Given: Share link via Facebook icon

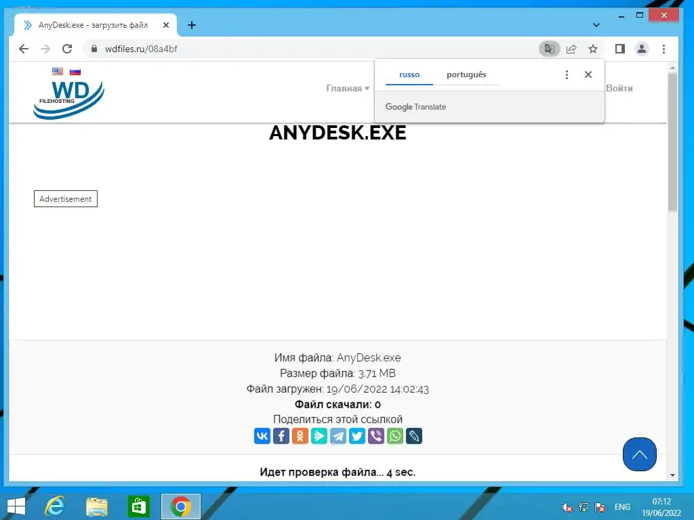Looking at the screenshot, I should coord(281,436).
